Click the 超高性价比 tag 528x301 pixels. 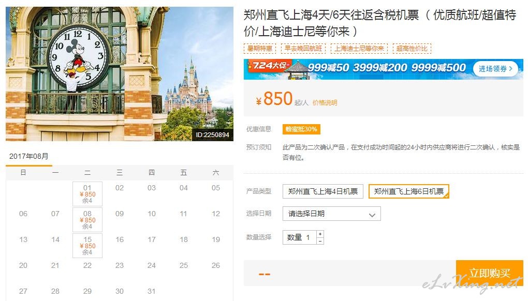[412, 49]
